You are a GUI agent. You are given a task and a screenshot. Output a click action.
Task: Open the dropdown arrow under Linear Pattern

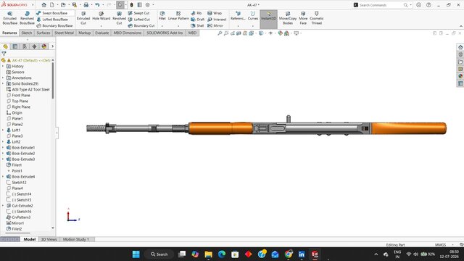pos(178,26)
